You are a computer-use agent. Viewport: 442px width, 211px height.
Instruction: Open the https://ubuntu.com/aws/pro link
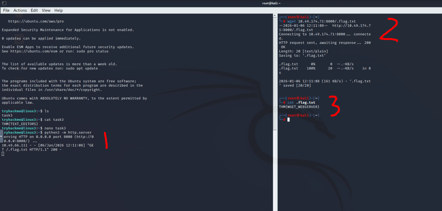click(x=36, y=21)
